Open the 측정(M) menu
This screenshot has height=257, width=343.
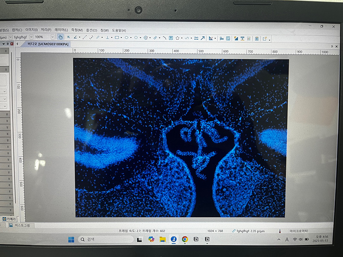coord(77,30)
